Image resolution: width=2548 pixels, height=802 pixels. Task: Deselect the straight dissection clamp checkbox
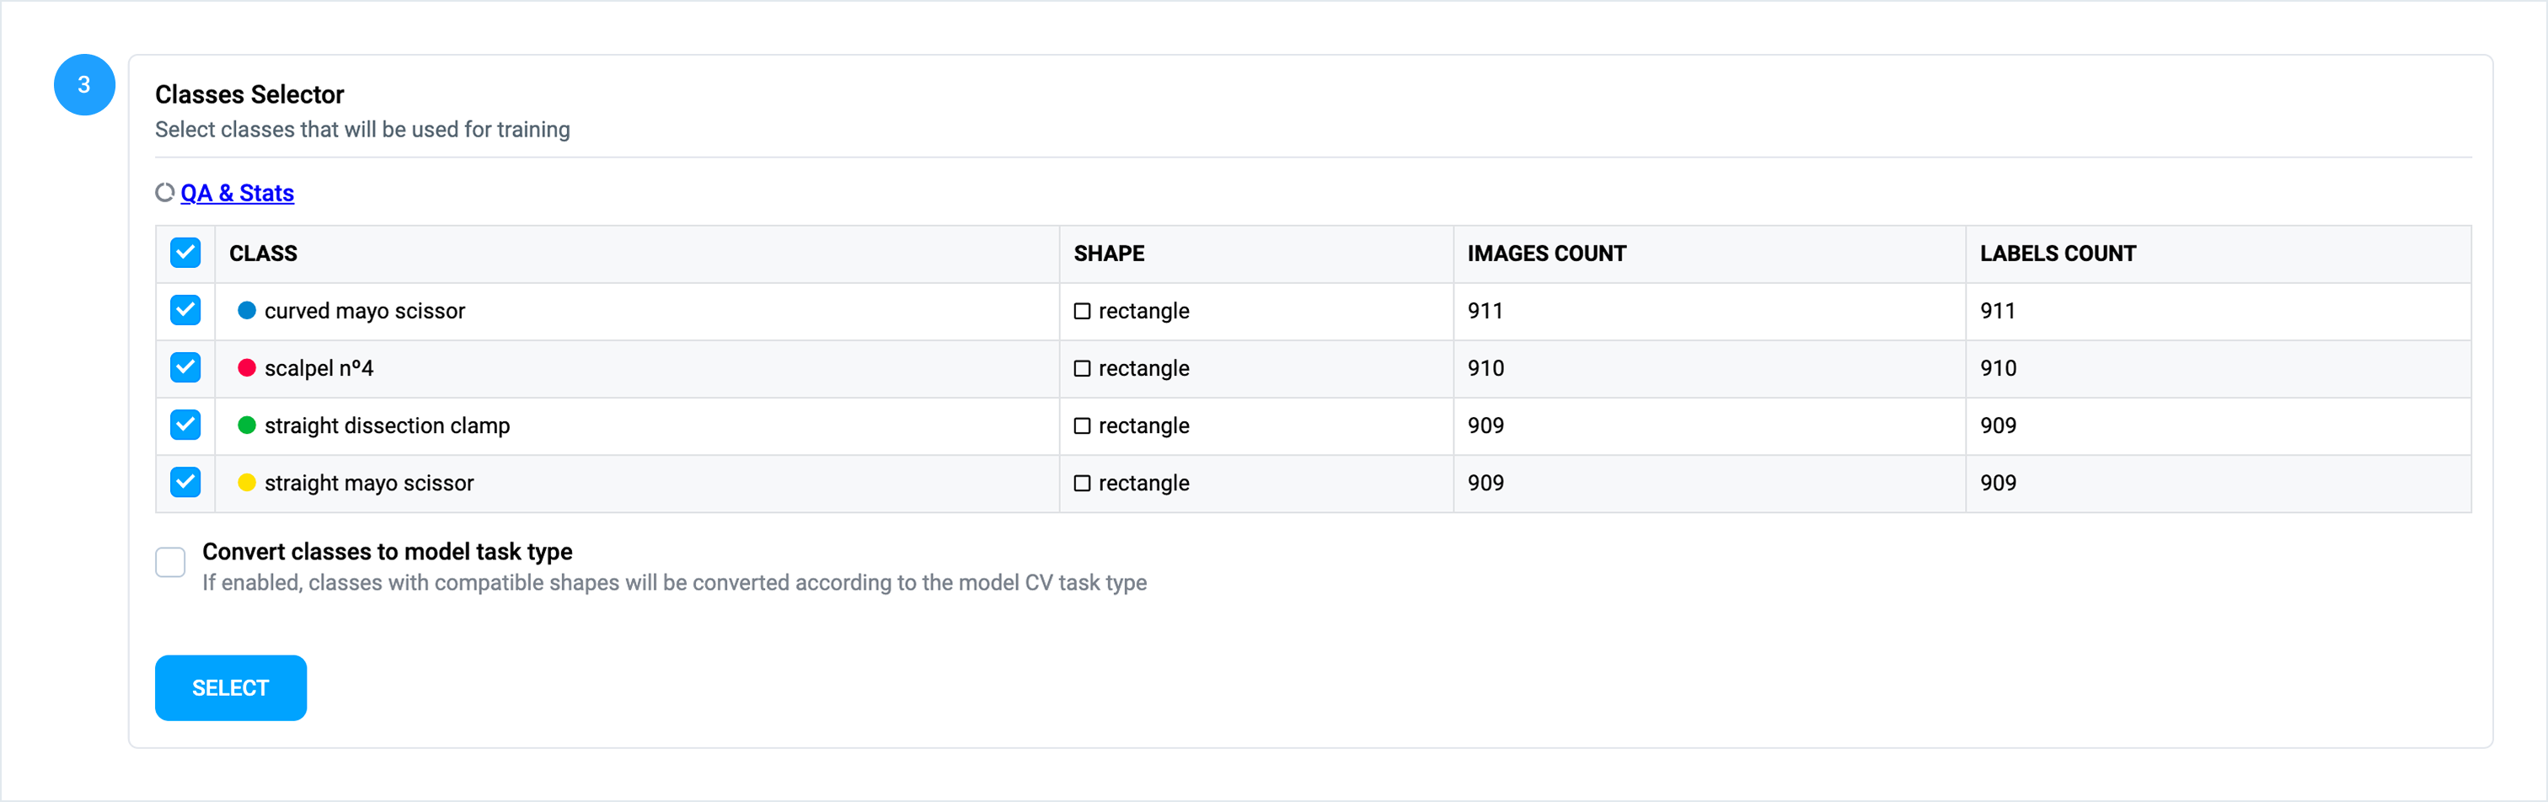(185, 425)
